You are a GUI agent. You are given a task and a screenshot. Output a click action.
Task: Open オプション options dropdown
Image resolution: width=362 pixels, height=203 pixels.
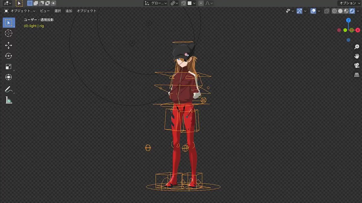coord(349,3)
